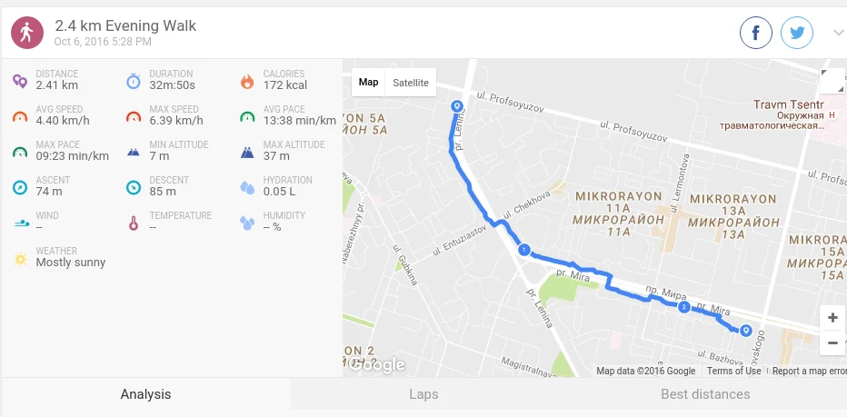Click the calories flame icon
The width and height of the screenshot is (847, 417).
[x=247, y=81]
